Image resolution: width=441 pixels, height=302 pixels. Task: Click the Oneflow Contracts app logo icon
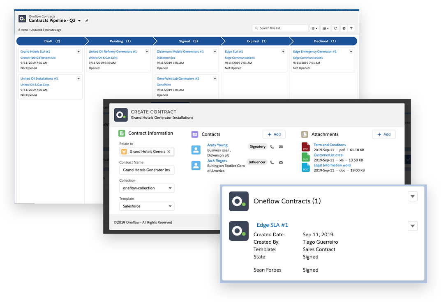(x=22, y=18)
